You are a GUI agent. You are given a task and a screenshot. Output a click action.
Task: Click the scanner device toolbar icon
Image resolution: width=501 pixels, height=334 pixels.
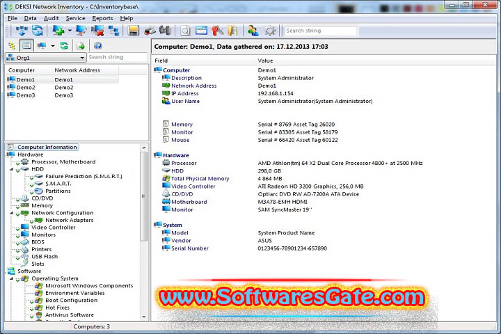(150, 31)
